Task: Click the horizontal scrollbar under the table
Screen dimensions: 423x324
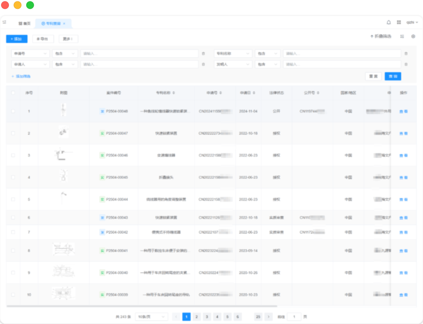Action: pos(141,306)
